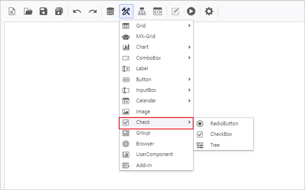Click the Grid table icon in menu

(126, 26)
